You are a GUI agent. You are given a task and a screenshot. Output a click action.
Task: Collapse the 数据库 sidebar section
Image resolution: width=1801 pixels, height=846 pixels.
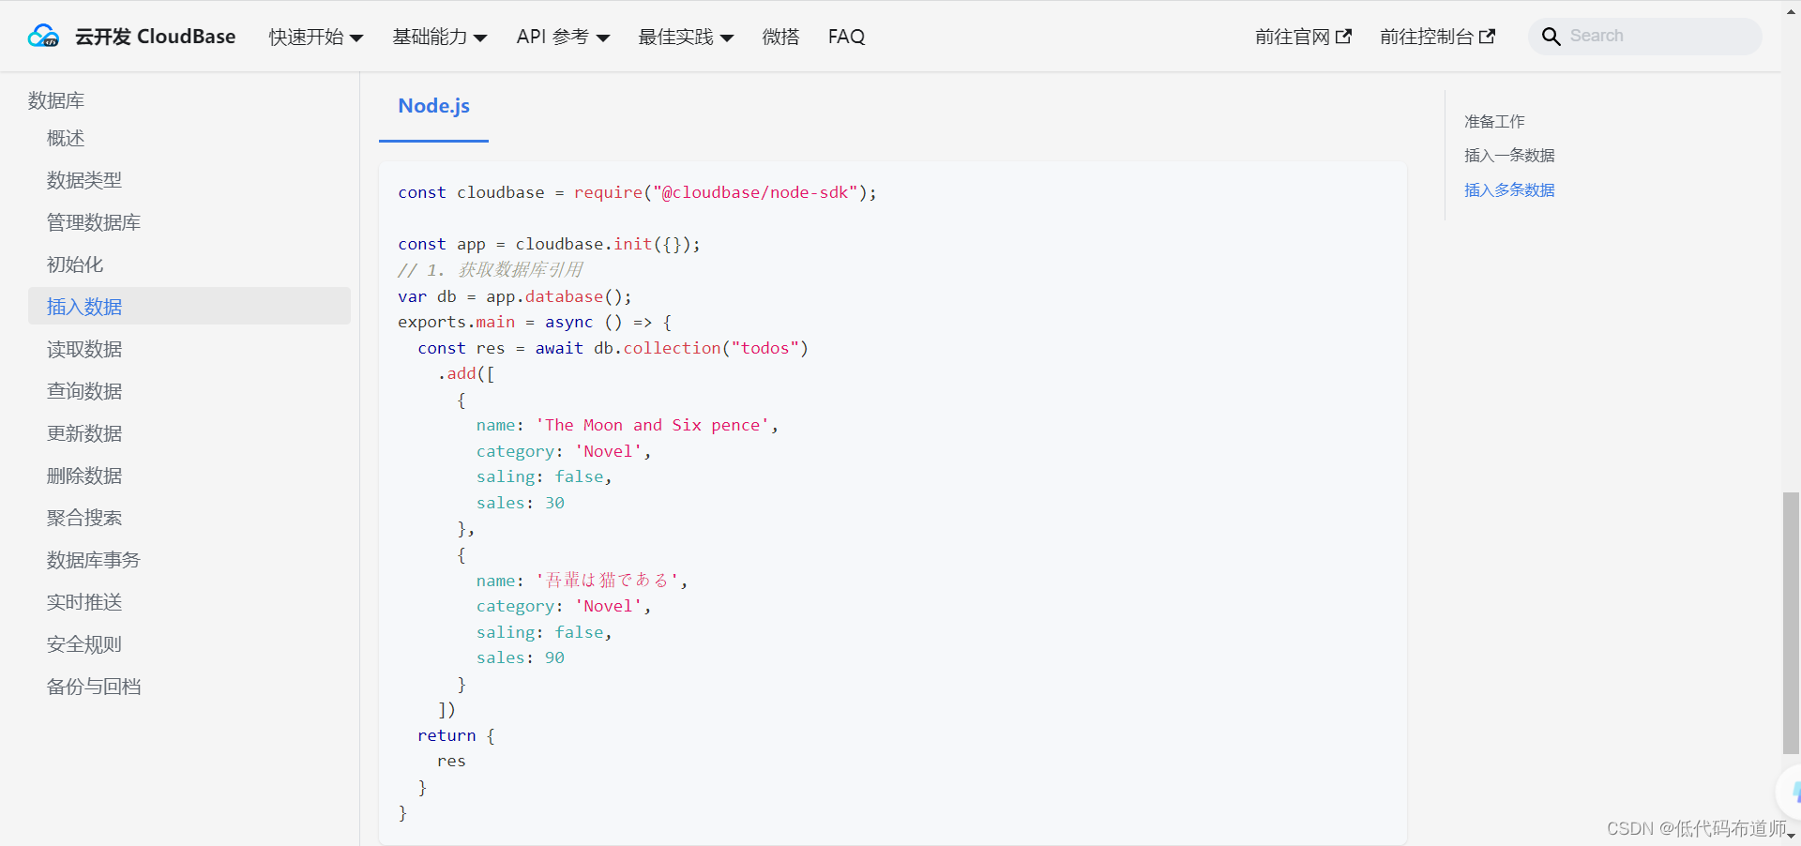click(56, 100)
